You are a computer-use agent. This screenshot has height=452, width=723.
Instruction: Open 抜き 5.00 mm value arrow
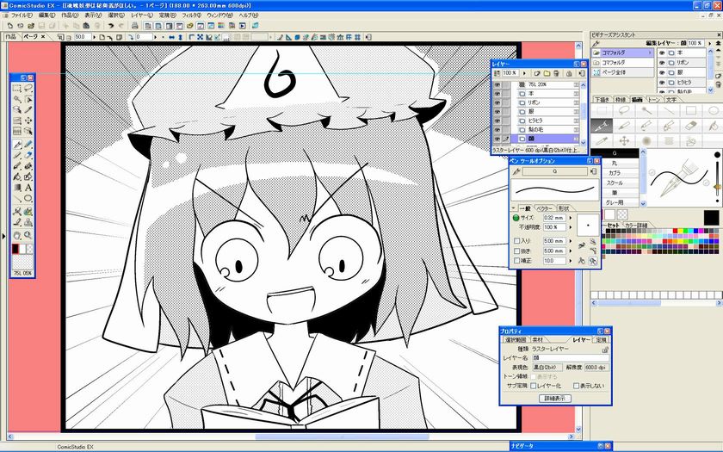point(570,251)
